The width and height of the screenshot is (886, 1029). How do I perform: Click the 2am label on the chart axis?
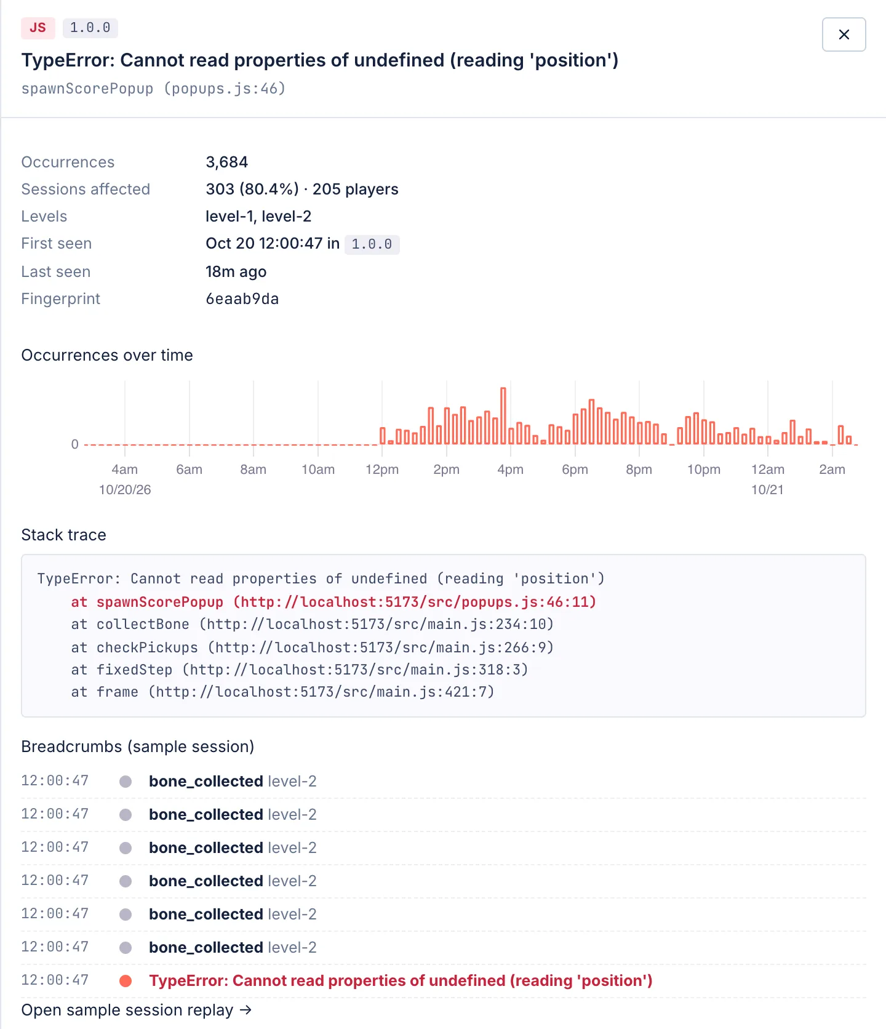tap(832, 470)
